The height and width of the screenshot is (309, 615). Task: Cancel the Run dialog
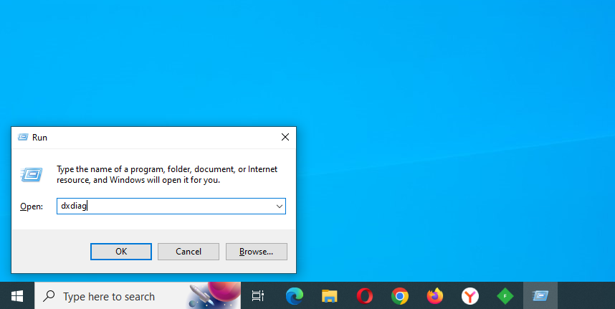(189, 252)
